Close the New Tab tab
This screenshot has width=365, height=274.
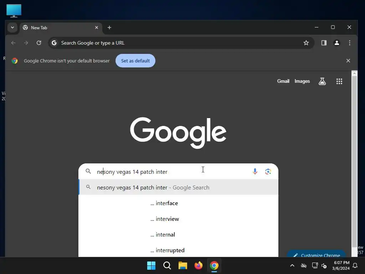(97, 27)
